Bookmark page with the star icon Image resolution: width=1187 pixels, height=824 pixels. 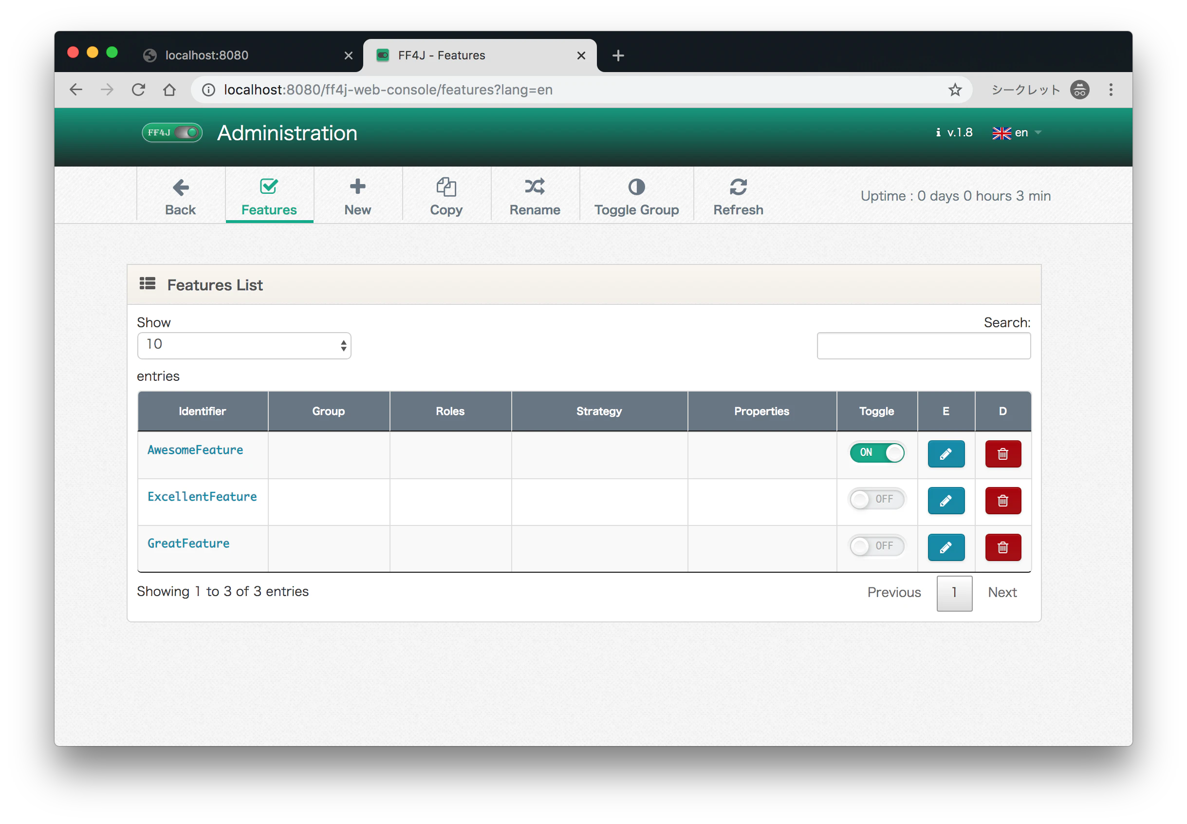954,90
